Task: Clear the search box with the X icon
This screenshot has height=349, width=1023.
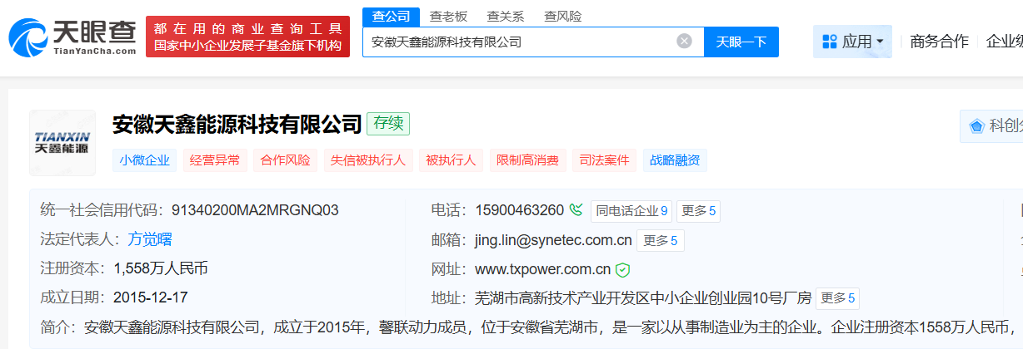Action: pos(684,42)
